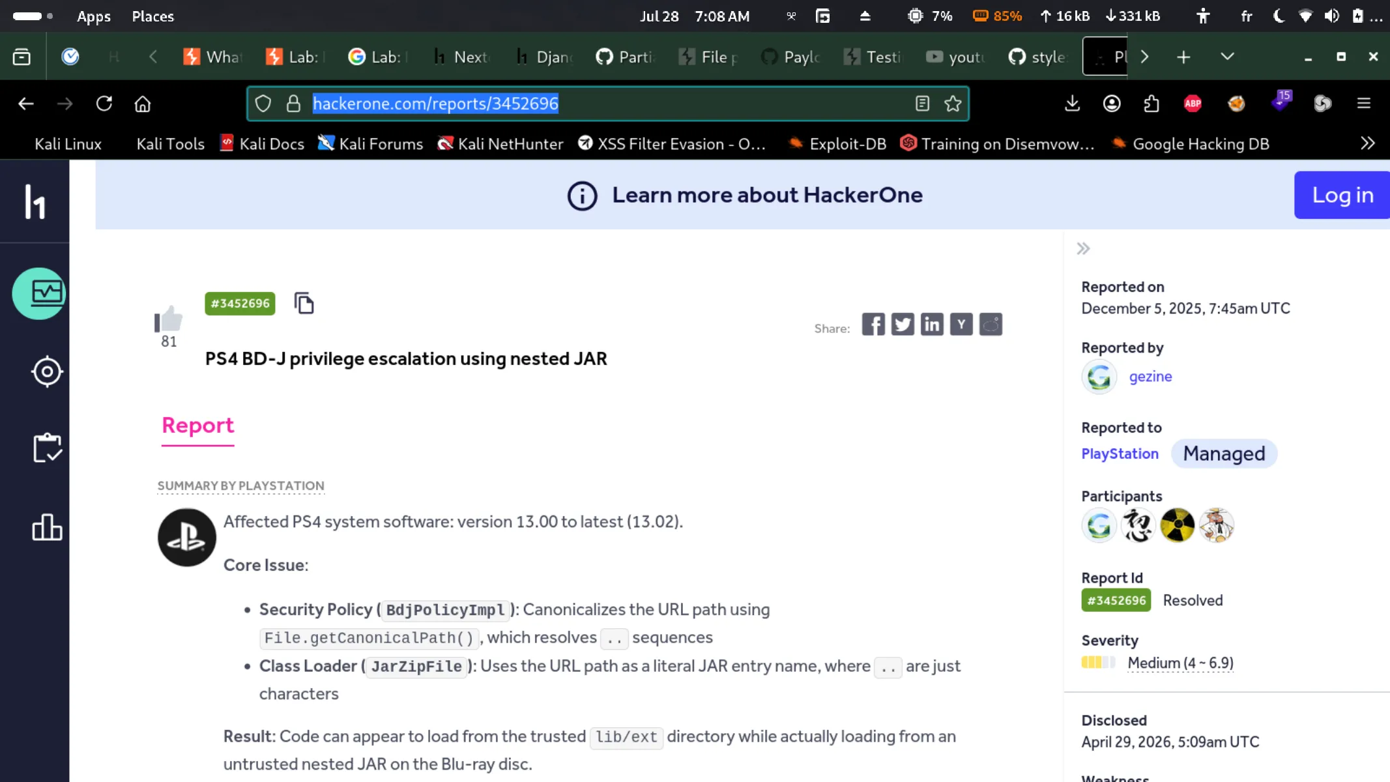The image size is (1390, 782).
Task: Show more bookmarks with the overflow chevrons
Action: (x=1368, y=143)
